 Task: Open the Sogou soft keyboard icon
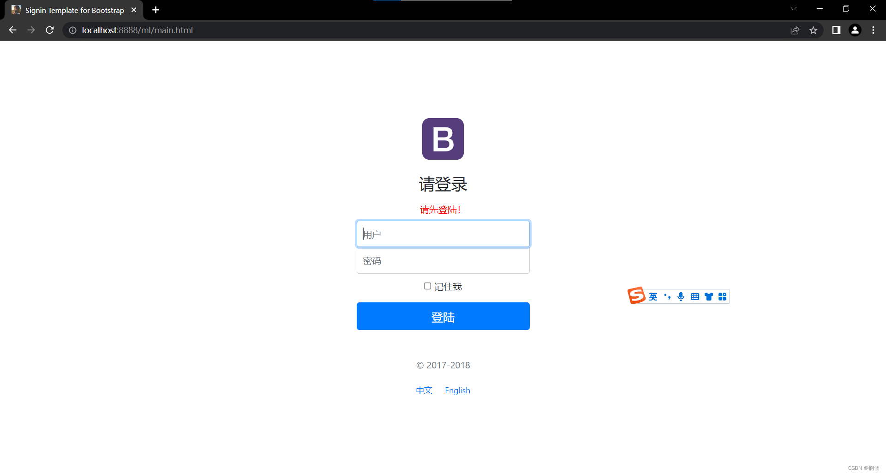click(x=695, y=296)
